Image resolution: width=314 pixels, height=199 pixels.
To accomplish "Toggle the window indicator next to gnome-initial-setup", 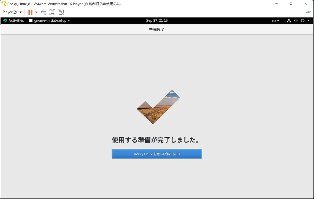I will click(x=30, y=20).
